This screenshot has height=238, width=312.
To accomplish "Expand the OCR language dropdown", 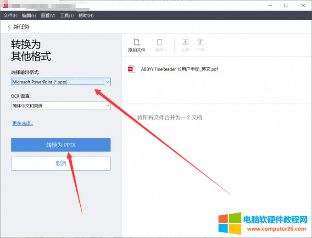I will click(61, 106).
